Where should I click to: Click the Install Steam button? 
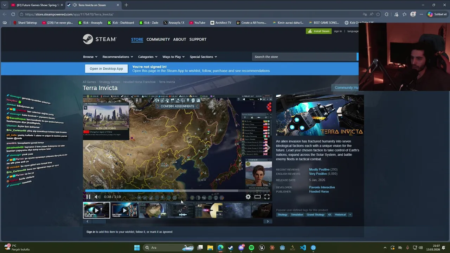[x=319, y=31]
